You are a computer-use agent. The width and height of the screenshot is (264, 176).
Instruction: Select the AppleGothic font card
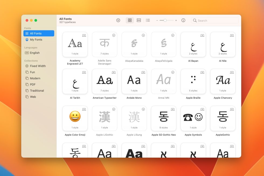[223, 118]
